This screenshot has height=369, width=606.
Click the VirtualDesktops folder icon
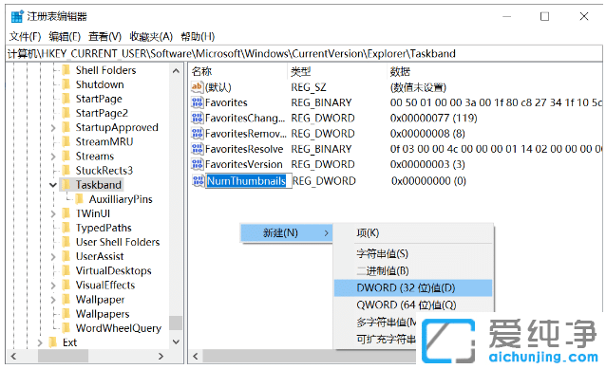66,270
